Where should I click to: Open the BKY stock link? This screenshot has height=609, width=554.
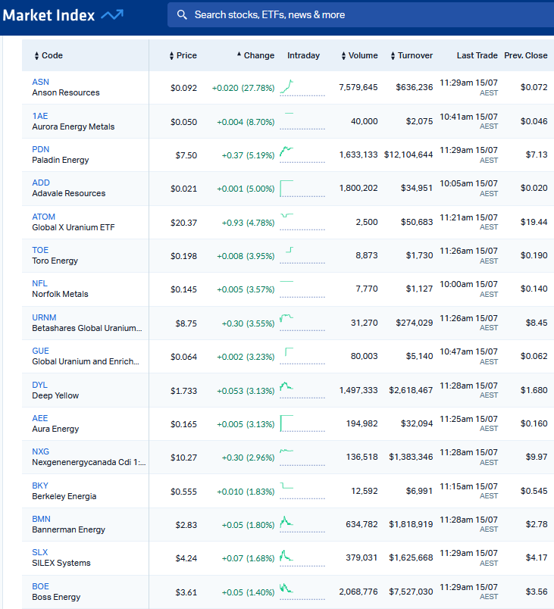40,486
